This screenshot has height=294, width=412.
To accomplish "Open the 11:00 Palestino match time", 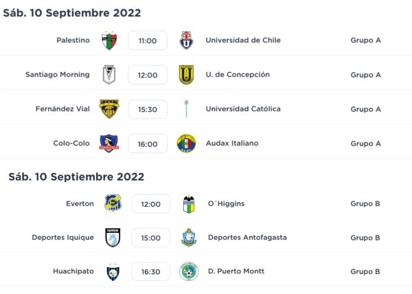I will pyautogui.click(x=148, y=41).
